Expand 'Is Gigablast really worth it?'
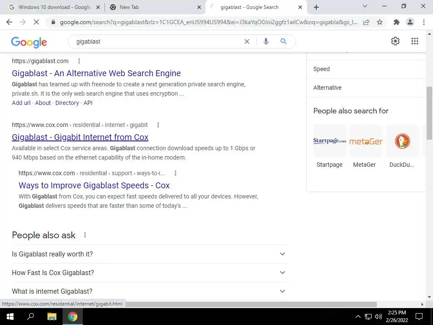Screen dimensions: 433x325 [150, 254]
